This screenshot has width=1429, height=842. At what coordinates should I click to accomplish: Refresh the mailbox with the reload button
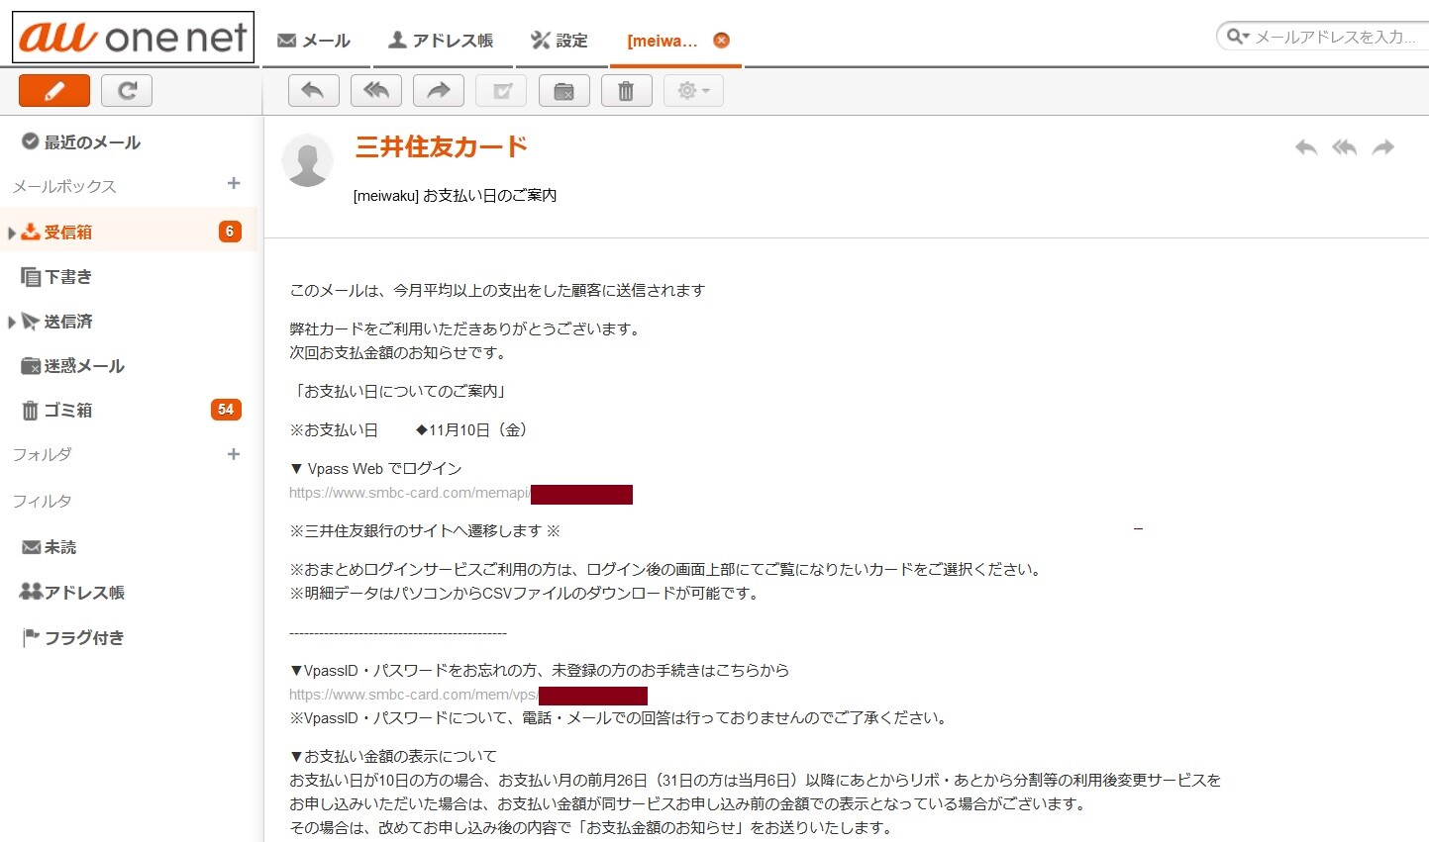(x=127, y=91)
